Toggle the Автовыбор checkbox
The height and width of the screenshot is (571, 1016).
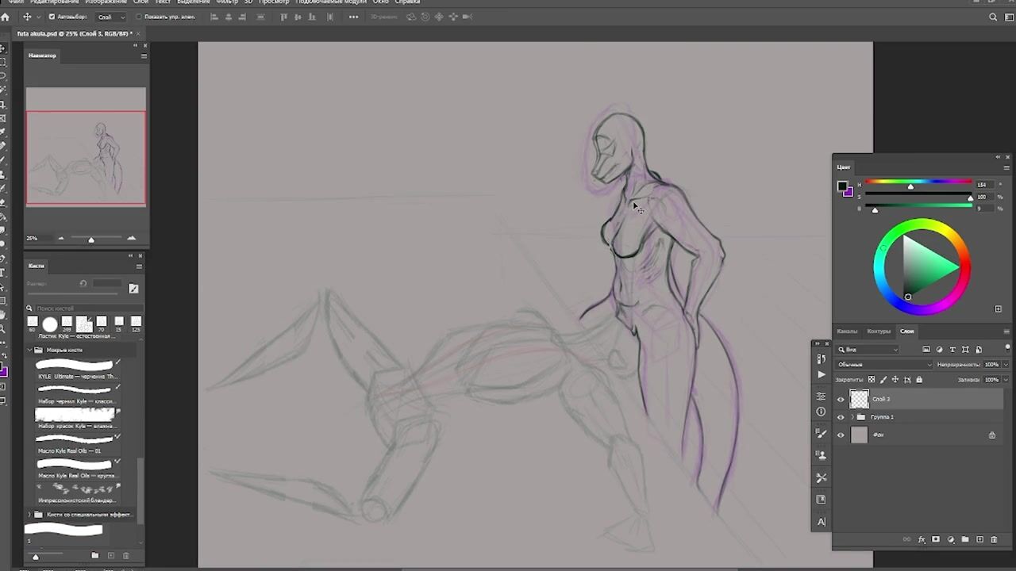pyautogui.click(x=52, y=17)
